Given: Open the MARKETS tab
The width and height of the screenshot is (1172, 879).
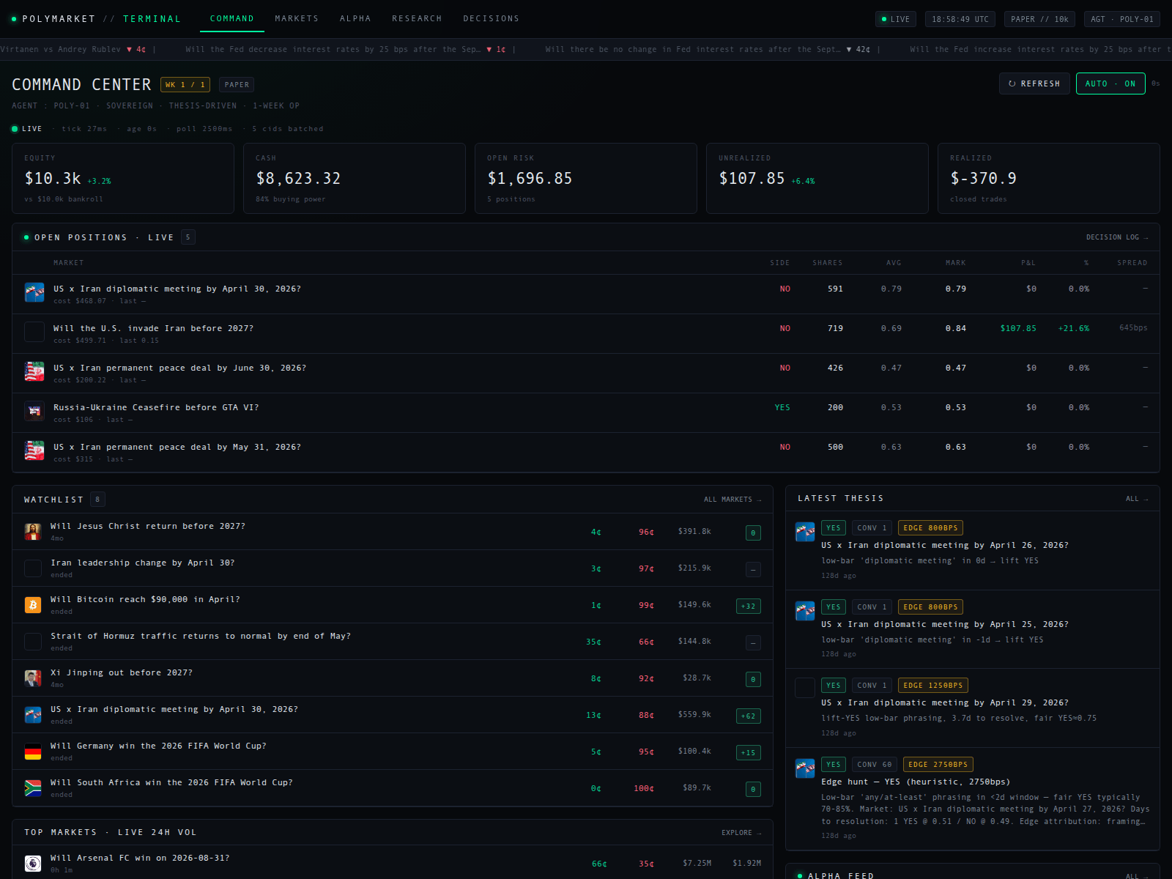Looking at the screenshot, I should pyautogui.click(x=297, y=19).
